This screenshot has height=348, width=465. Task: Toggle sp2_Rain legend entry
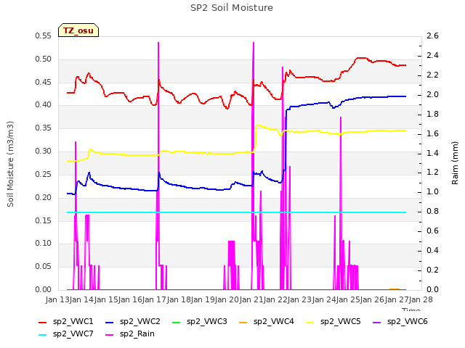130,334
